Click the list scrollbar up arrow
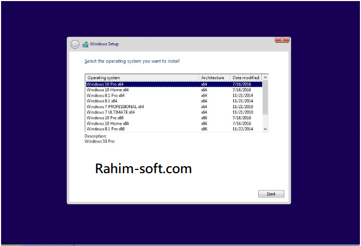 point(265,78)
